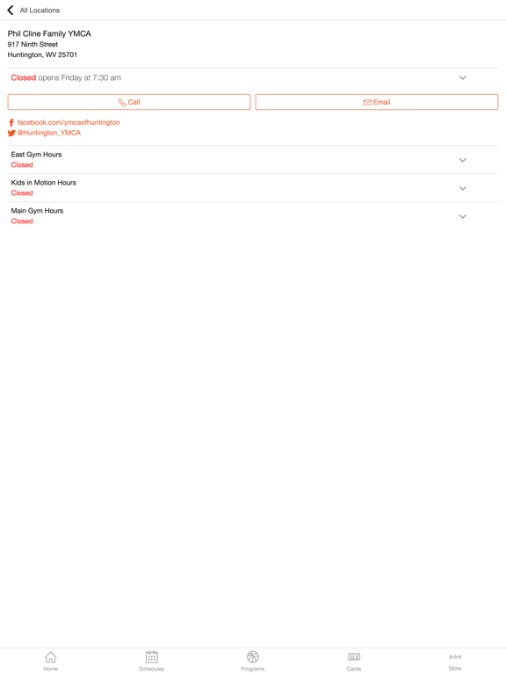The height and width of the screenshot is (675, 506).
Task: Click the Twitter bird icon
Action: point(11,133)
